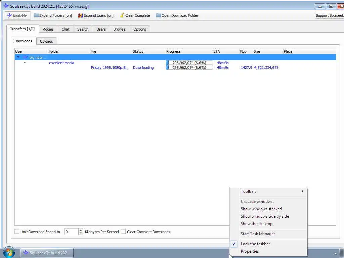Choose Show windows stacked
Image resolution: width=344 pixels, height=258 pixels.
click(x=261, y=209)
